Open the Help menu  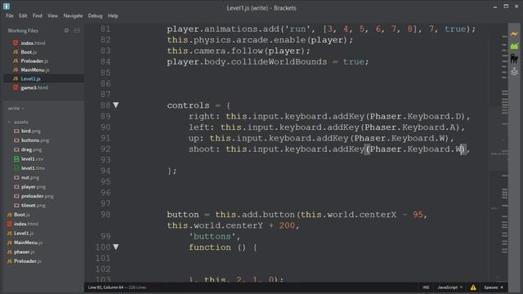coord(113,16)
